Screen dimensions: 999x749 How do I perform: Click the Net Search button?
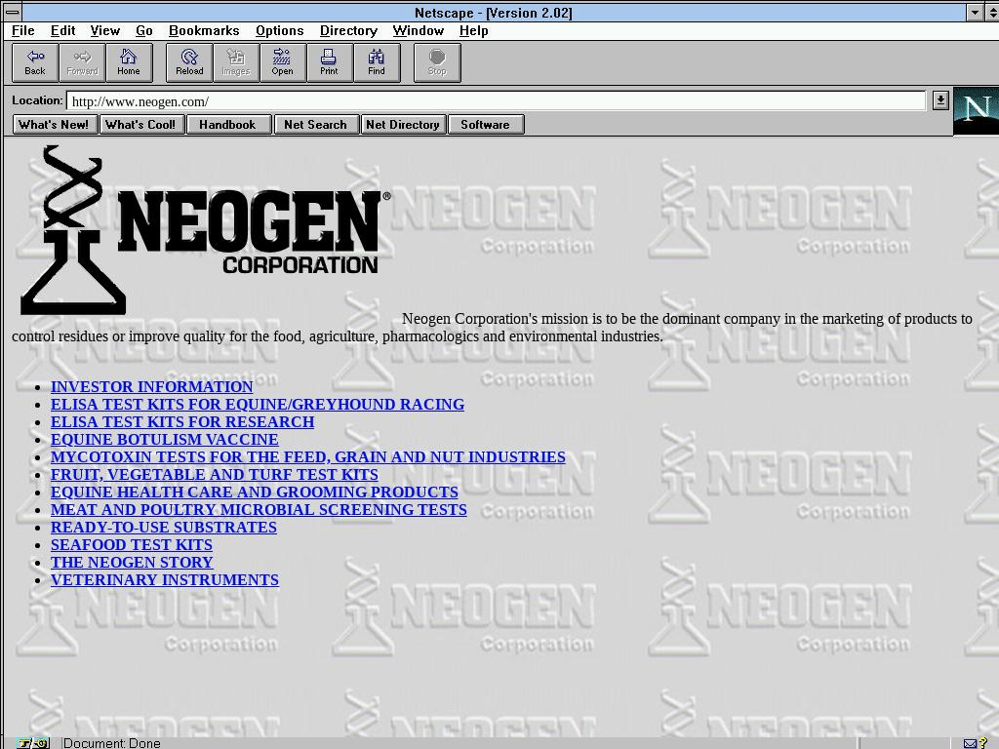(x=315, y=125)
